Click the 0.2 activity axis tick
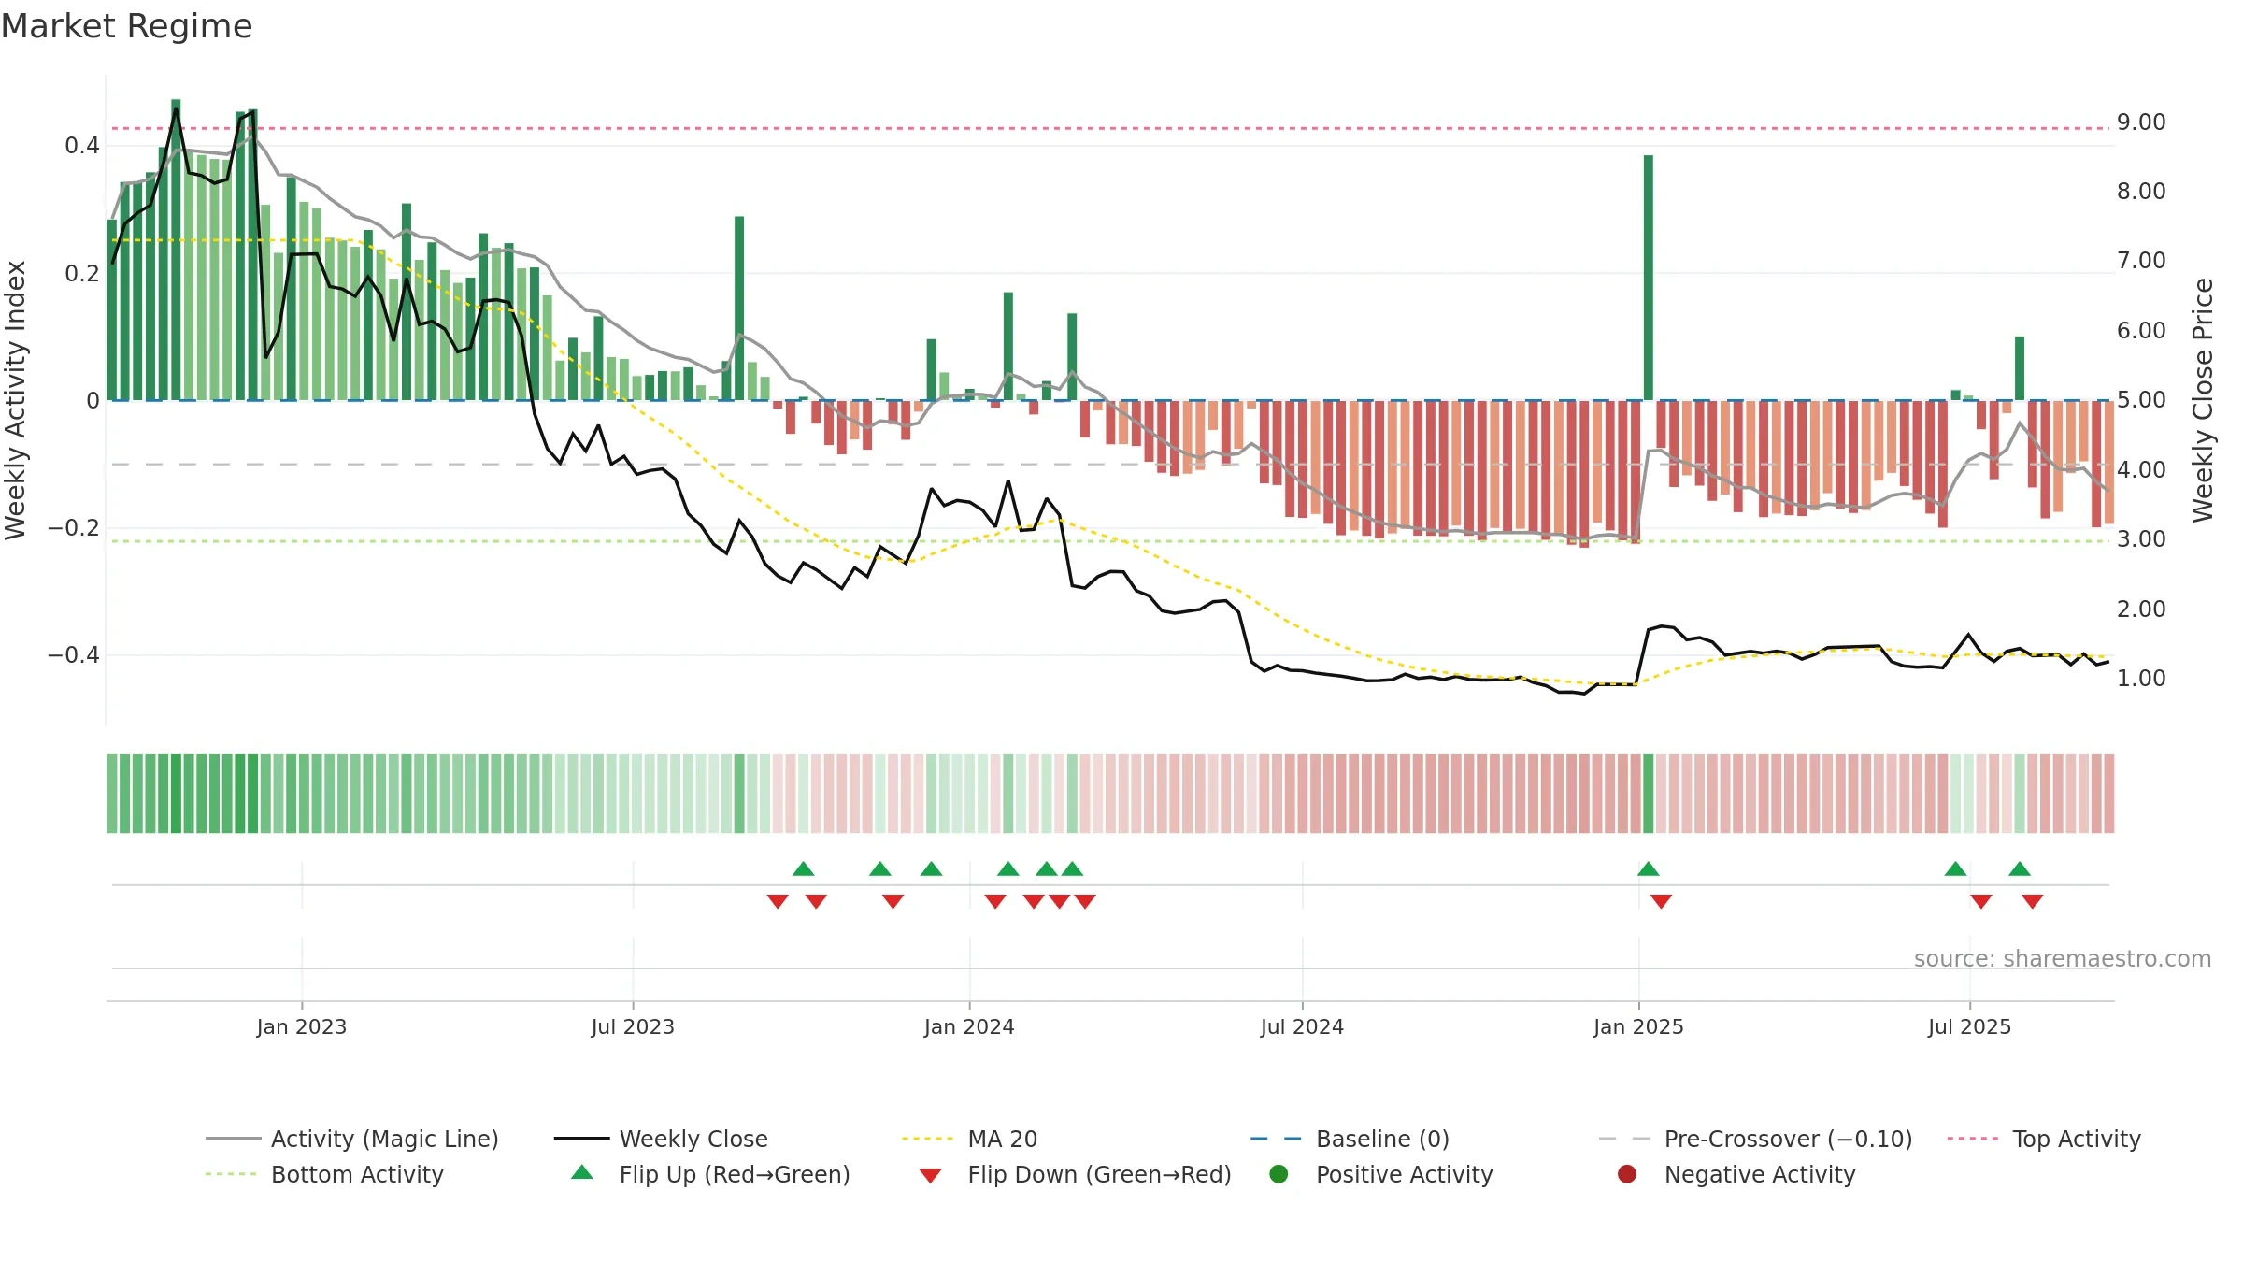This screenshot has height=1262, width=2243. pyautogui.click(x=82, y=274)
